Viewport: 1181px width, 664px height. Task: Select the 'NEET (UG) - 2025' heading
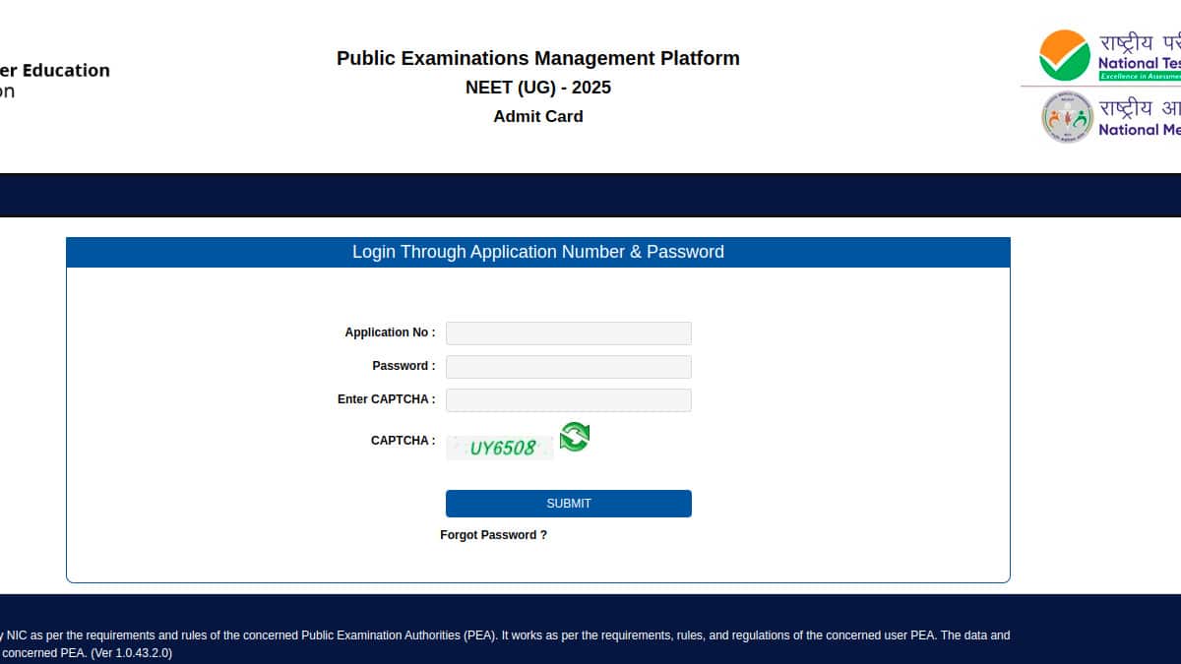click(538, 88)
